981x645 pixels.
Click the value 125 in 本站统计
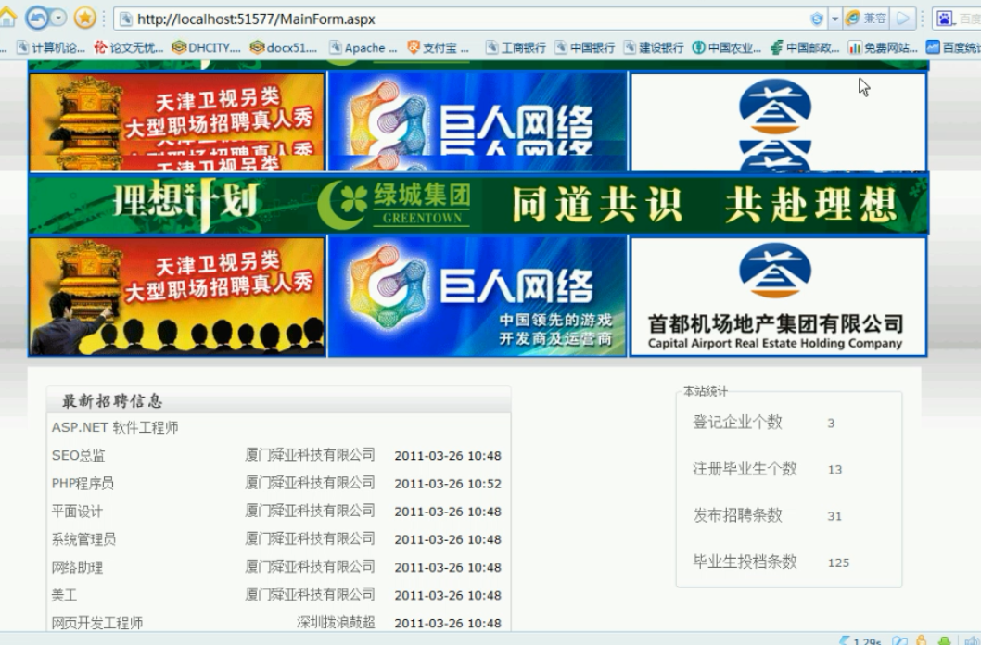click(x=838, y=563)
